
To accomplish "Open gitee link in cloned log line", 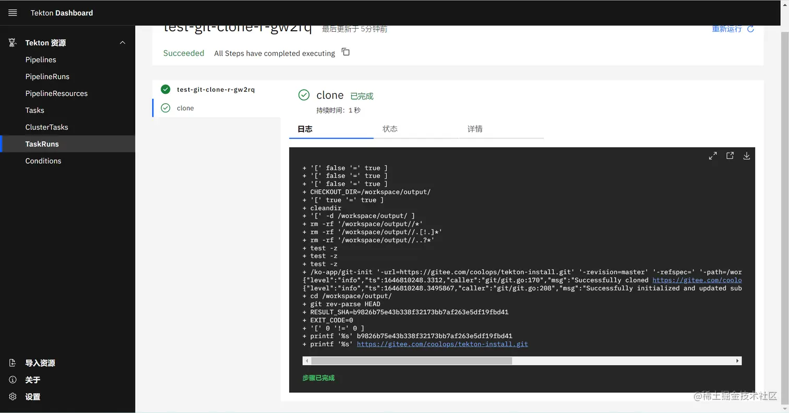I will [697, 280].
